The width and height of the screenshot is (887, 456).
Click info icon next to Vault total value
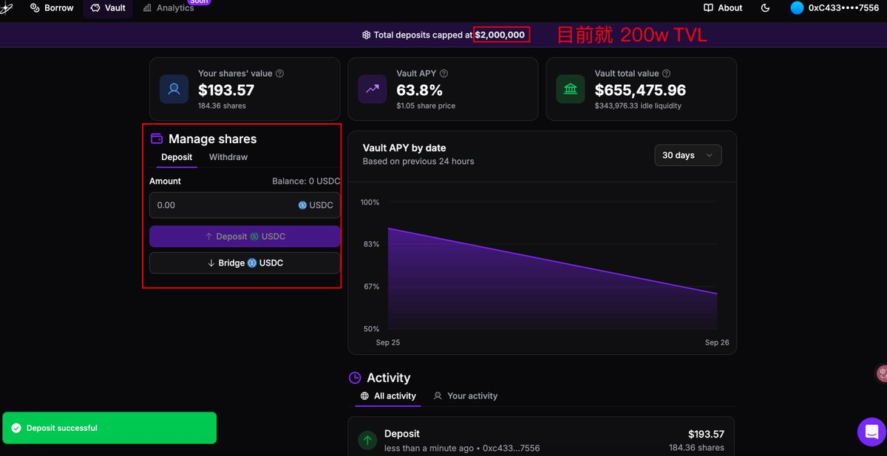click(667, 74)
